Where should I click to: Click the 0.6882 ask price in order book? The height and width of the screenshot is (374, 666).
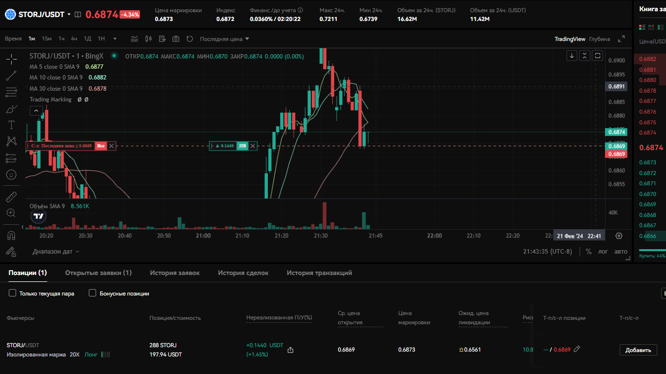point(647,59)
